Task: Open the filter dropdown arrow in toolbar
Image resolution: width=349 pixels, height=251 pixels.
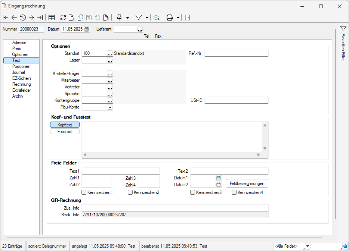Action: pos(147,18)
